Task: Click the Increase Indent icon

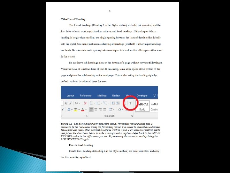Action: [x=118, y=103]
